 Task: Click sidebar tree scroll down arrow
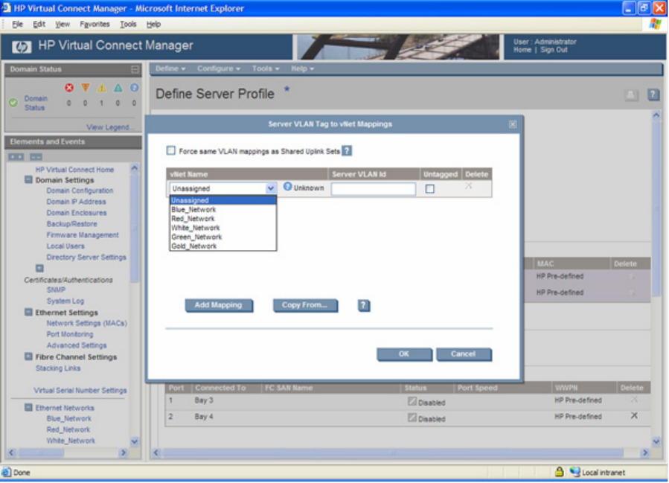click(x=135, y=441)
